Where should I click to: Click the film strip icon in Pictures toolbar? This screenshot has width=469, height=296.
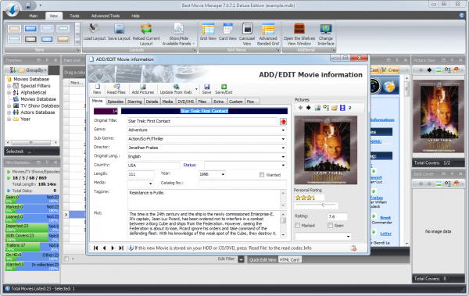pos(342,108)
